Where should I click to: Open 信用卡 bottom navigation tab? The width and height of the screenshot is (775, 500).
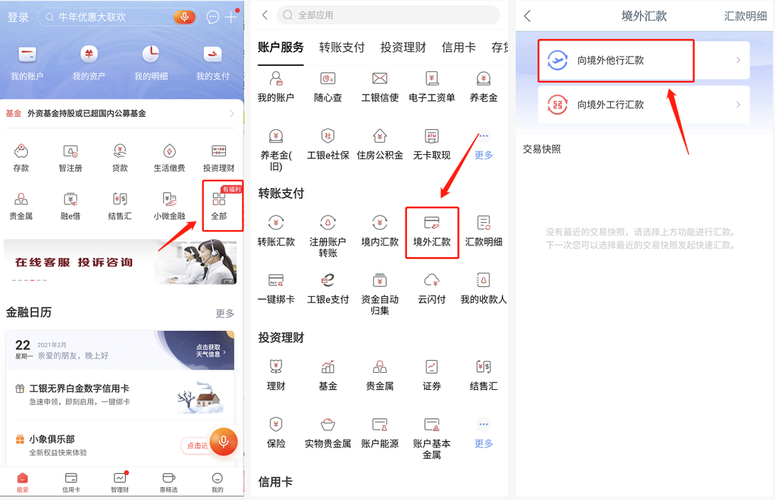point(71,482)
